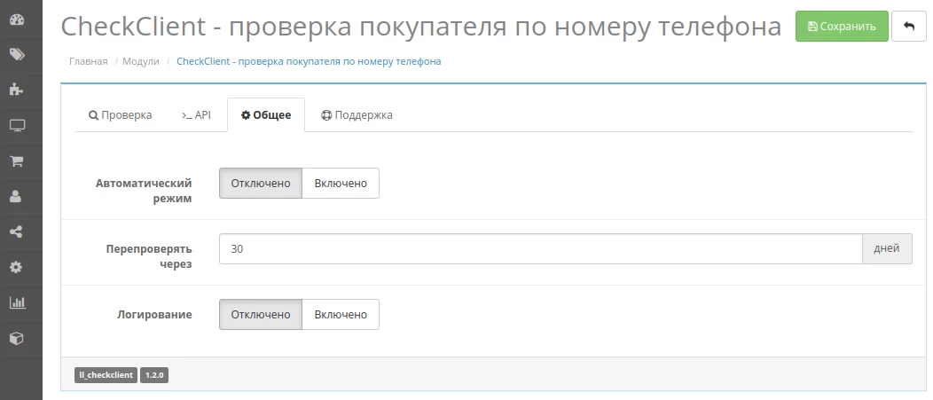Open the cube icon in sidebar

17,339
